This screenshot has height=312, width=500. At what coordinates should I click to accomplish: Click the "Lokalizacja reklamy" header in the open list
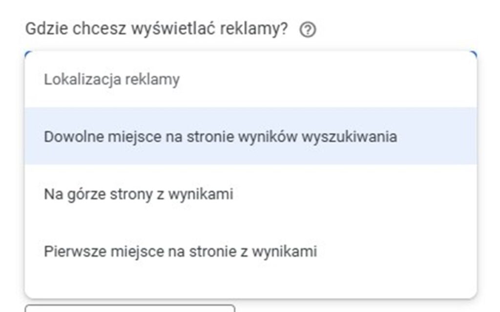(x=112, y=79)
